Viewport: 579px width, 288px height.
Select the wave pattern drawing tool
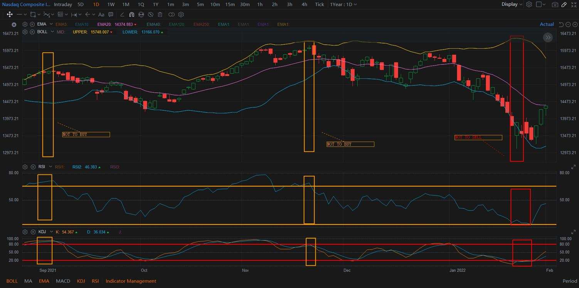(x=47, y=14)
